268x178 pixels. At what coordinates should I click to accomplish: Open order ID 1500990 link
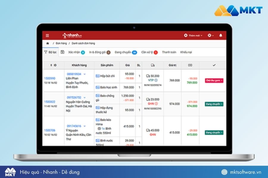(49, 78)
